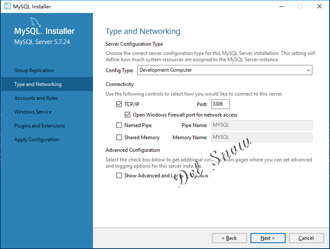This screenshot has width=330, height=249.
Task: Click the Cancel button
Action: [306, 238]
